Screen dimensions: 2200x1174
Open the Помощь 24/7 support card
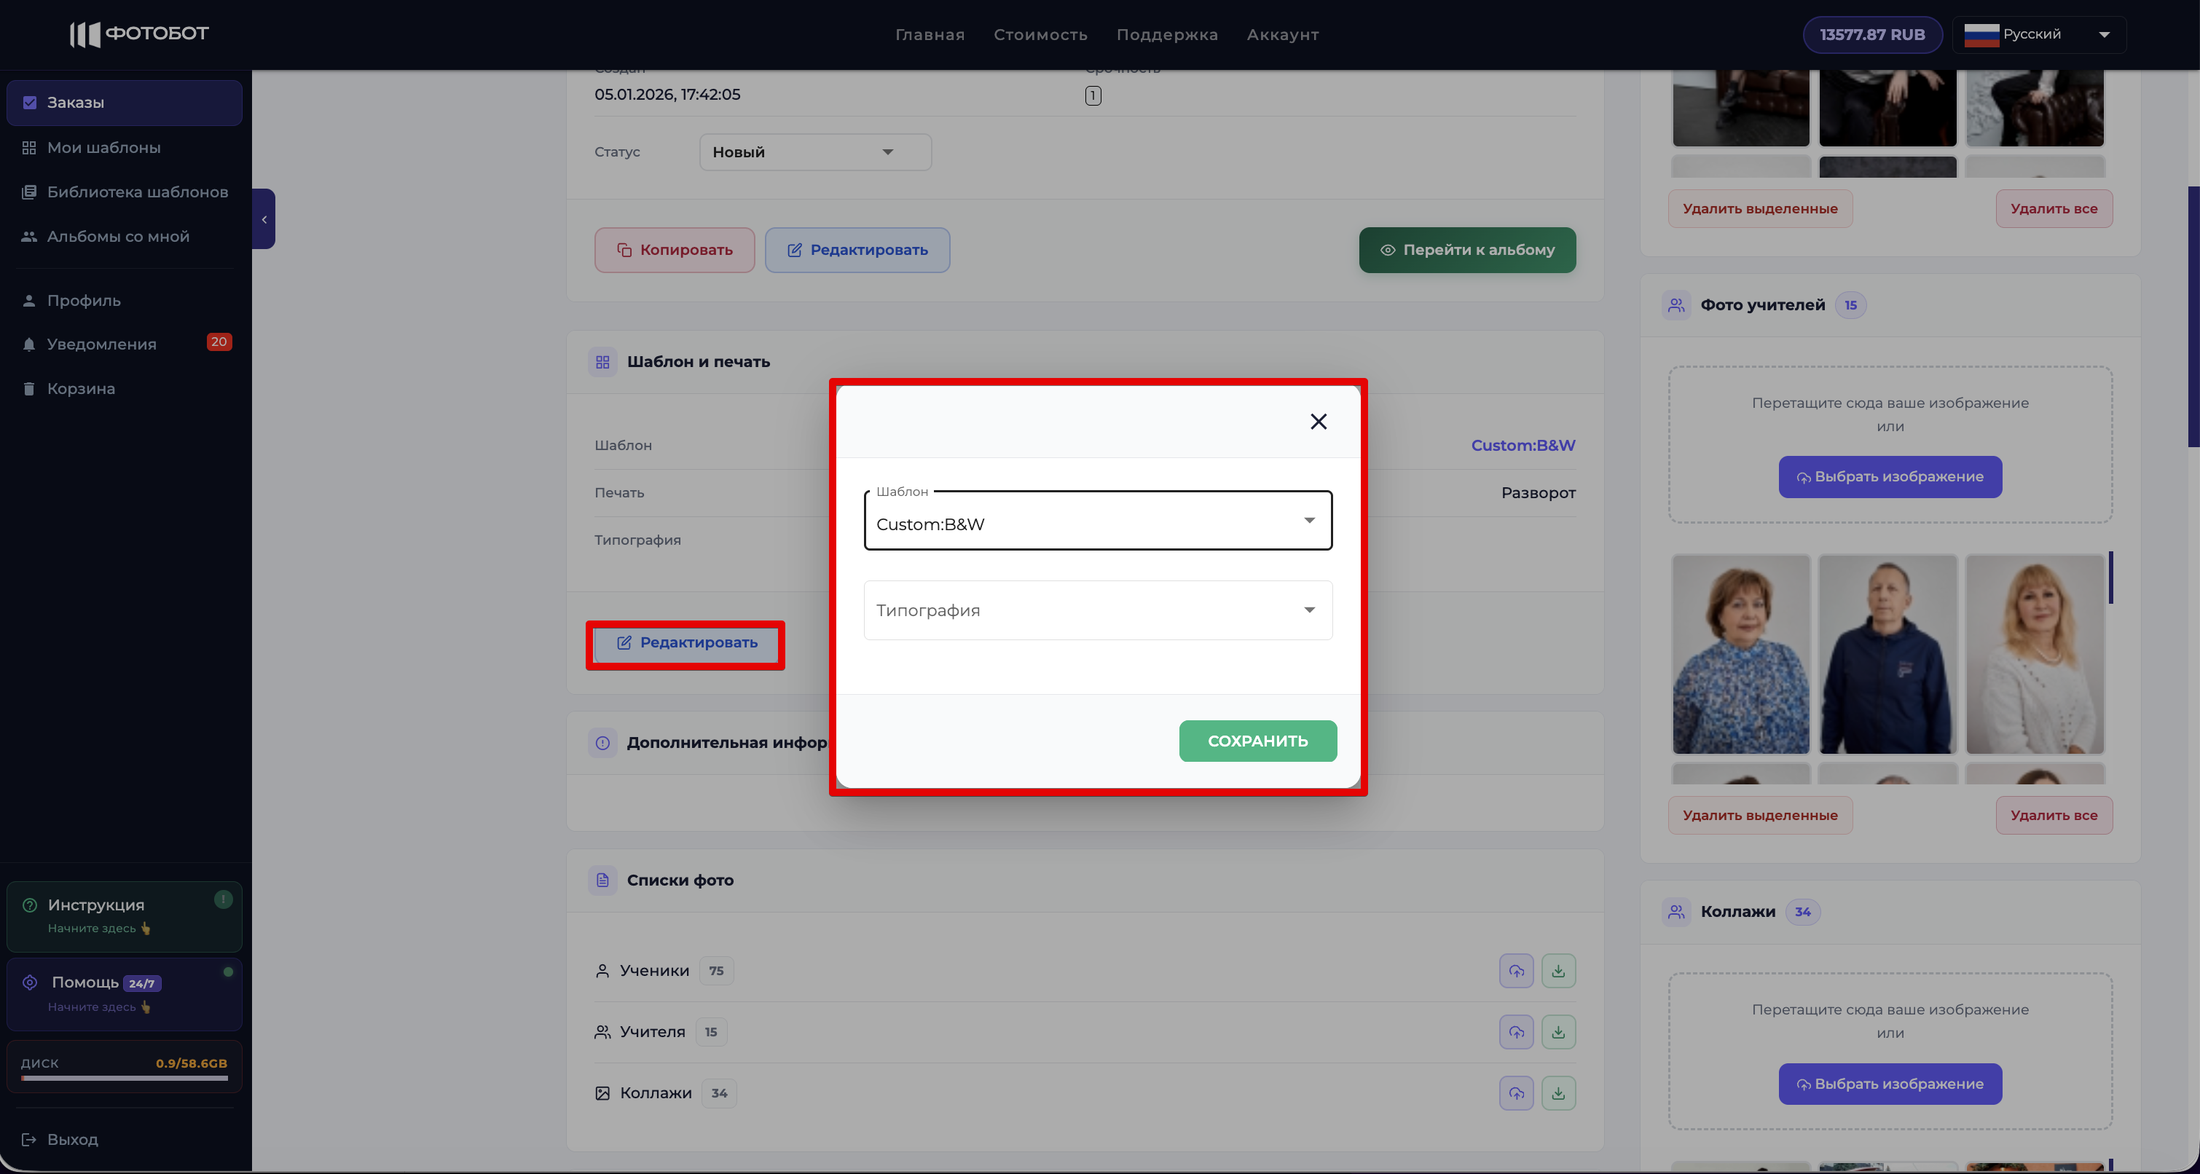point(125,994)
